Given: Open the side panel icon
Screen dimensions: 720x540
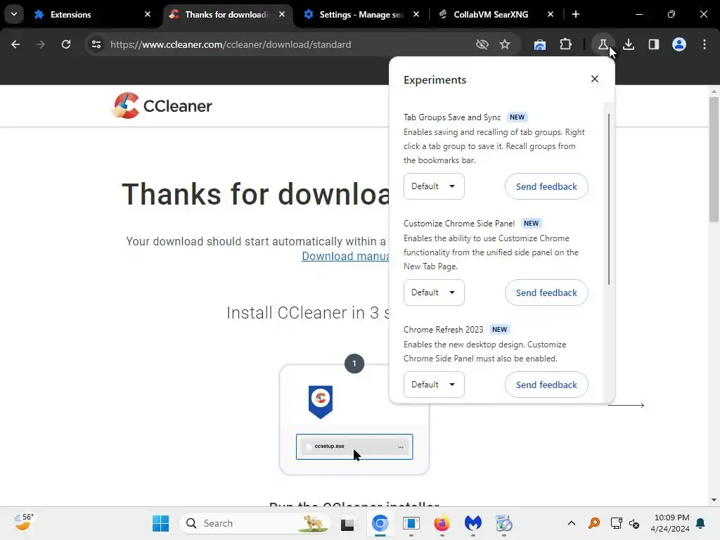Looking at the screenshot, I should [x=654, y=44].
